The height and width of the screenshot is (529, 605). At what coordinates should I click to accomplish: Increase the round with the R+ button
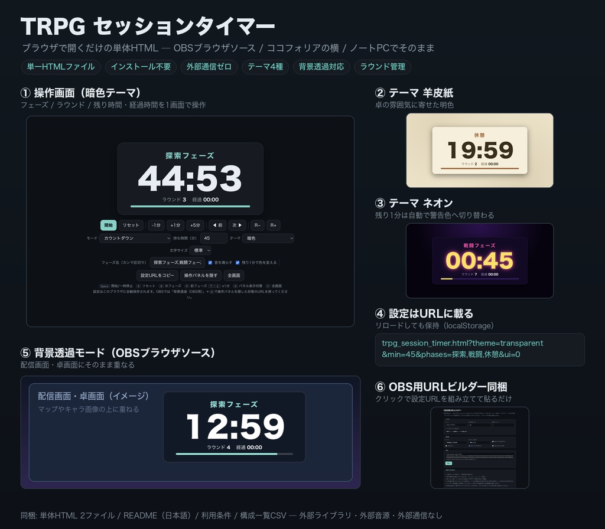tap(273, 225)
